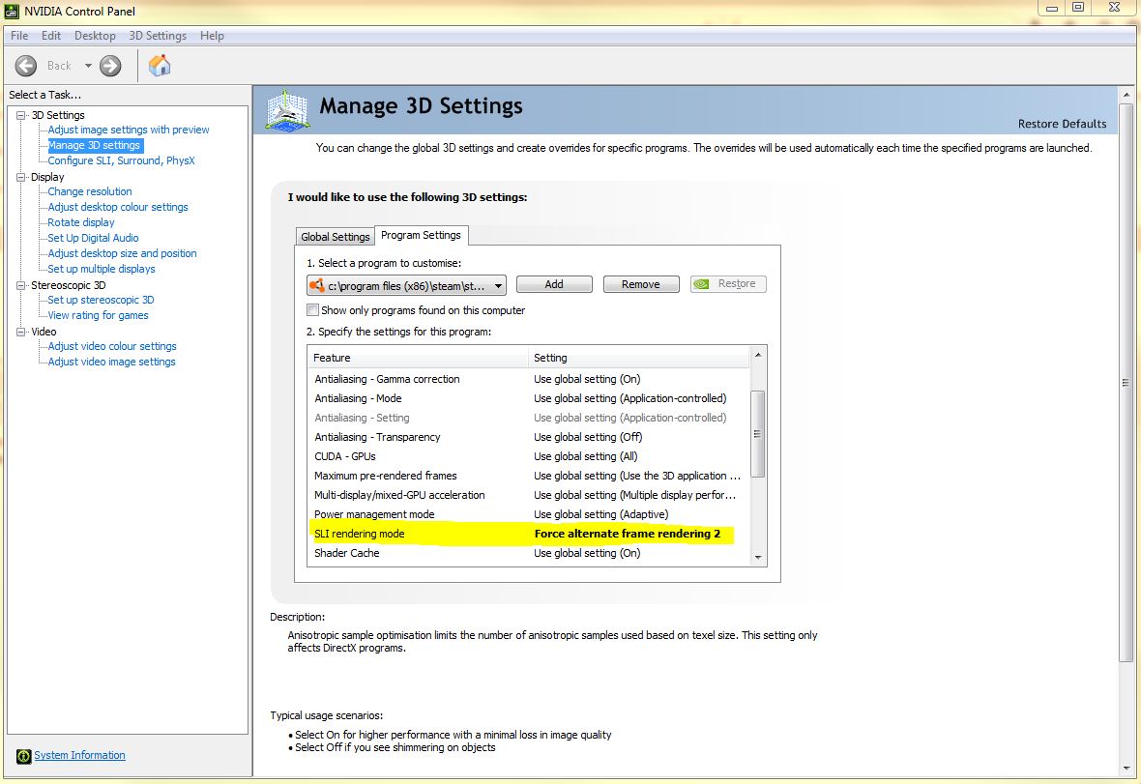The height and width of the screenshot is (784, 1141).
Task: Collapse the Stereoscopic 3D tree node
Action: tap(21, 285)
